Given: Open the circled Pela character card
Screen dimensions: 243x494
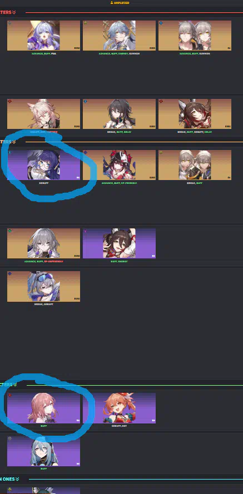Looking at the screenshot, I should pyautogui.click(x=43, y=165).
